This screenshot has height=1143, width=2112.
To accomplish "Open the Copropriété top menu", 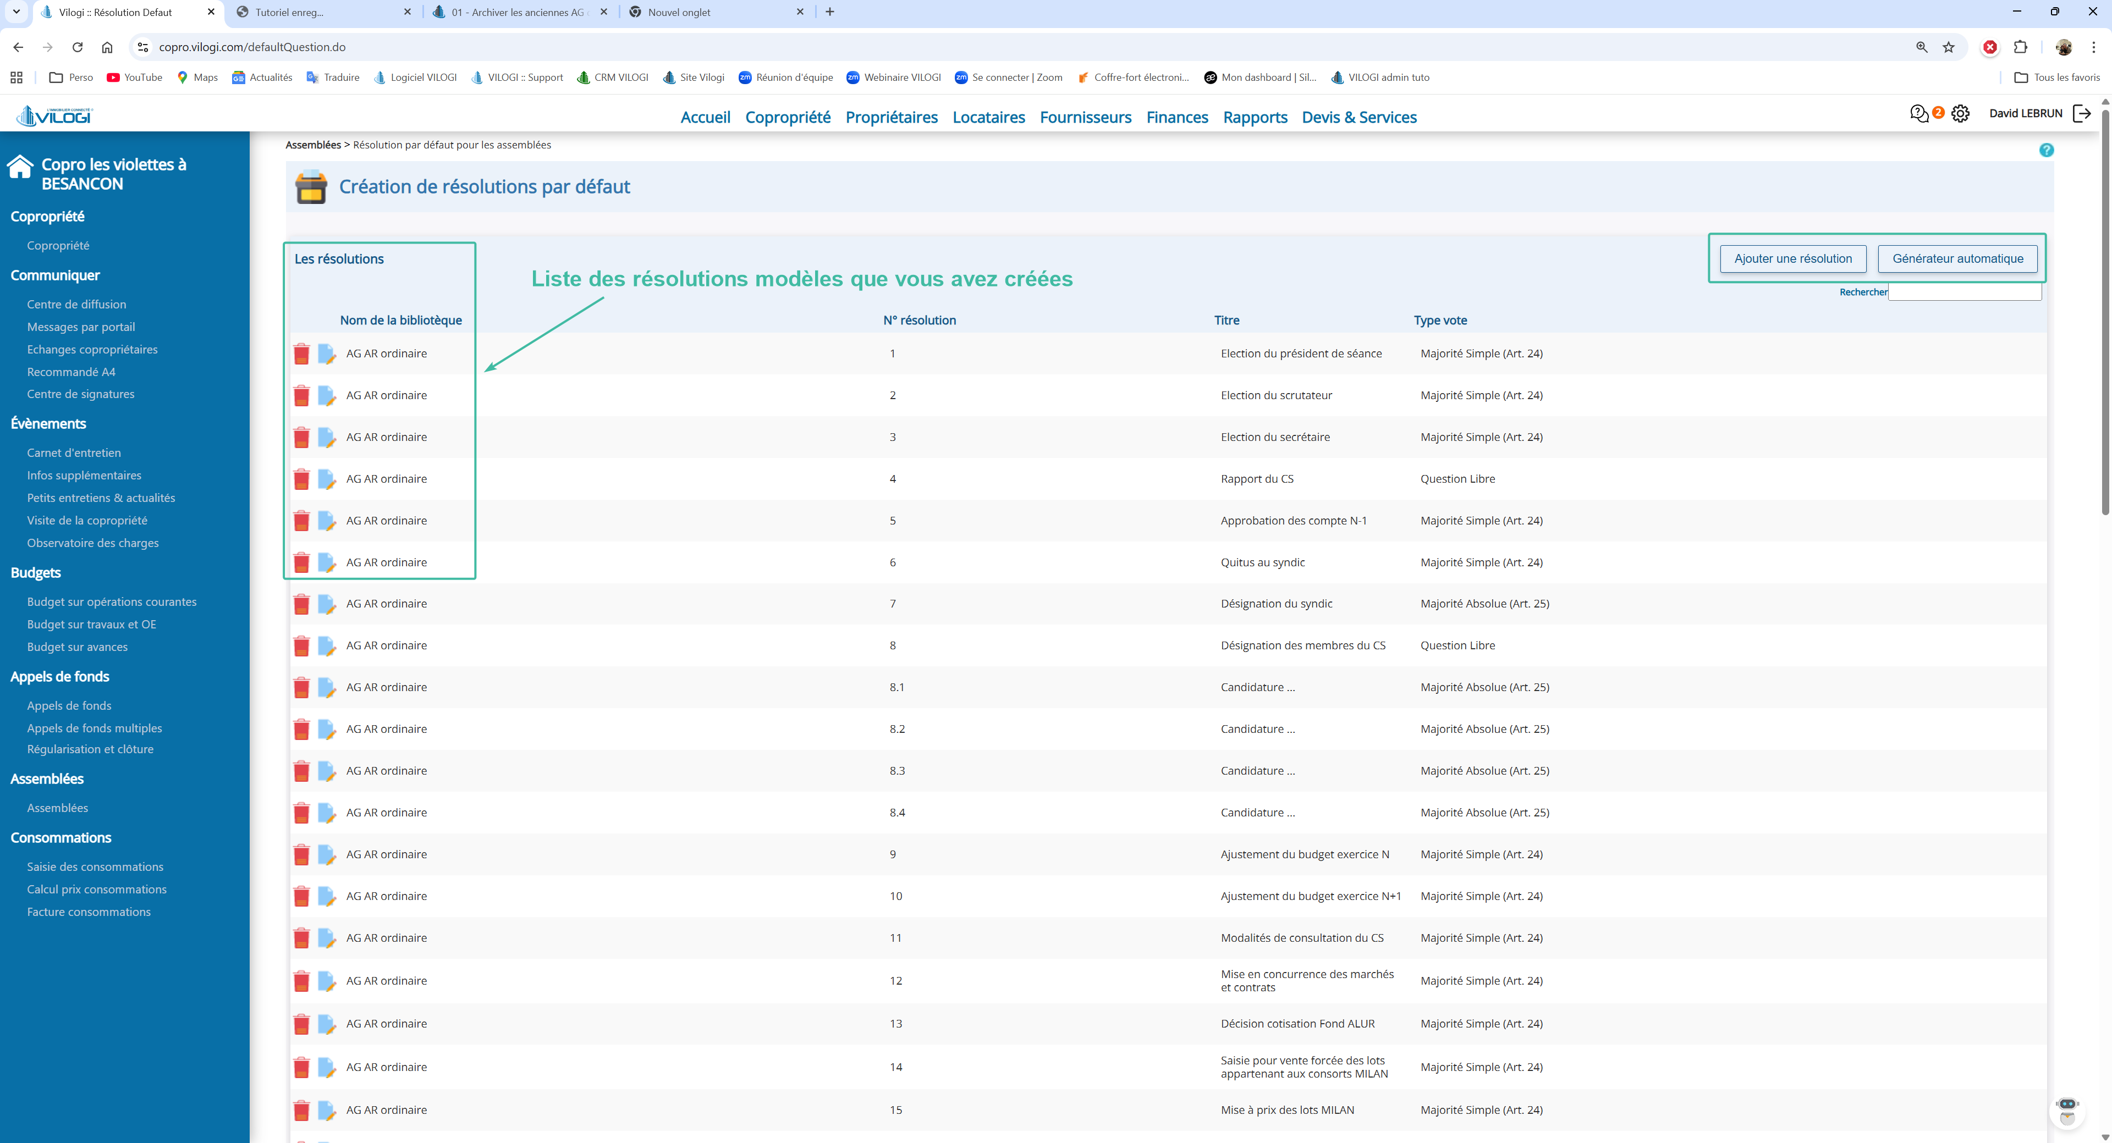I will pyautogui.click(x=787, y=117).
